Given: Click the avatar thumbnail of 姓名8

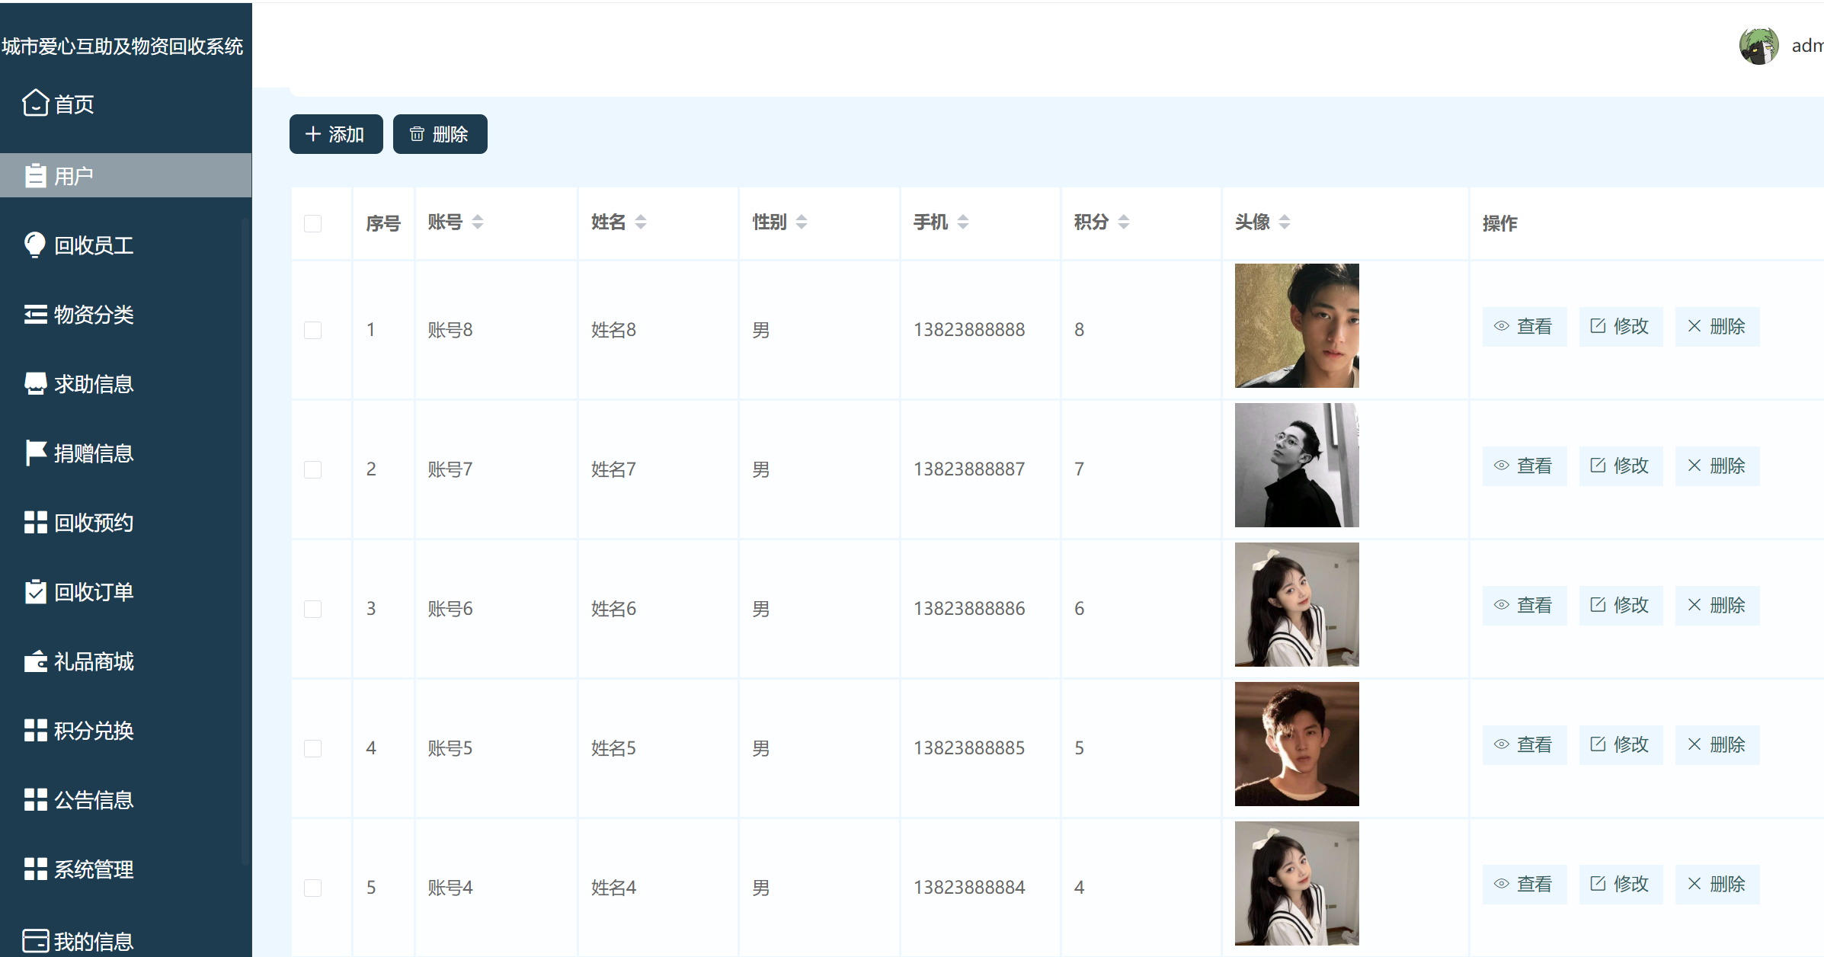Looking at the screenshot, I should click(1296, 326).
